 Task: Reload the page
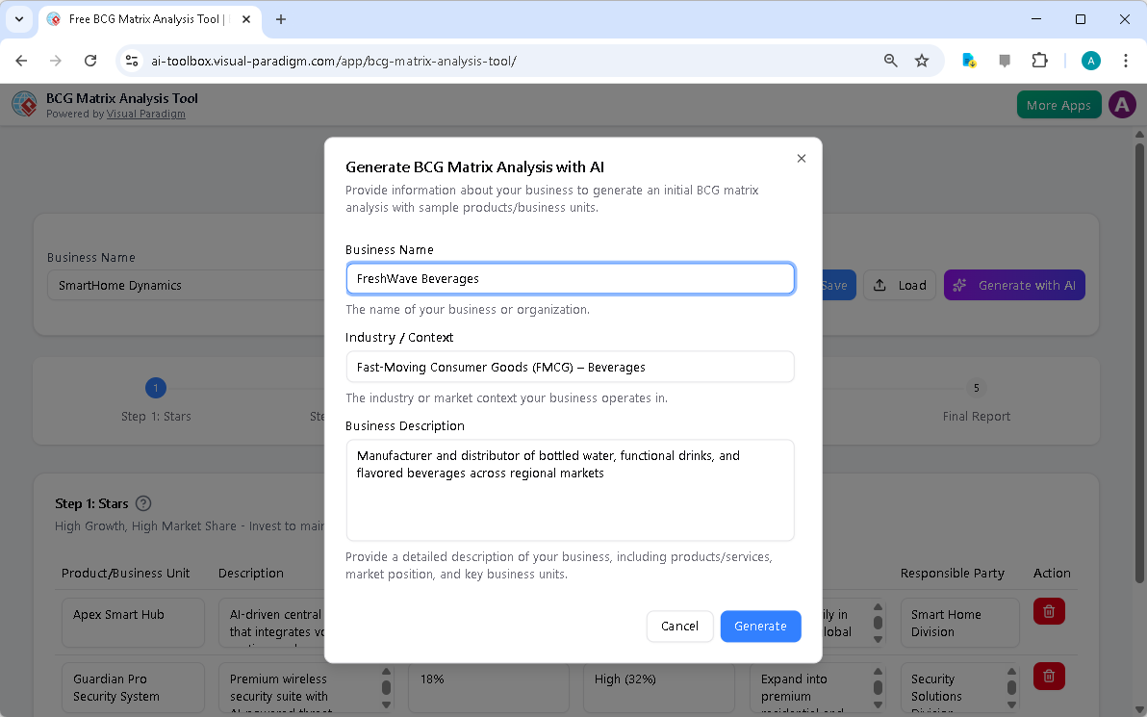pyautogui.click(x=90, y=61)
